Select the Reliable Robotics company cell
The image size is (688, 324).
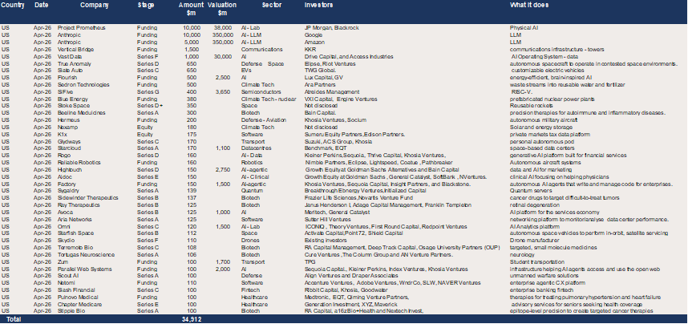[79, 163]
